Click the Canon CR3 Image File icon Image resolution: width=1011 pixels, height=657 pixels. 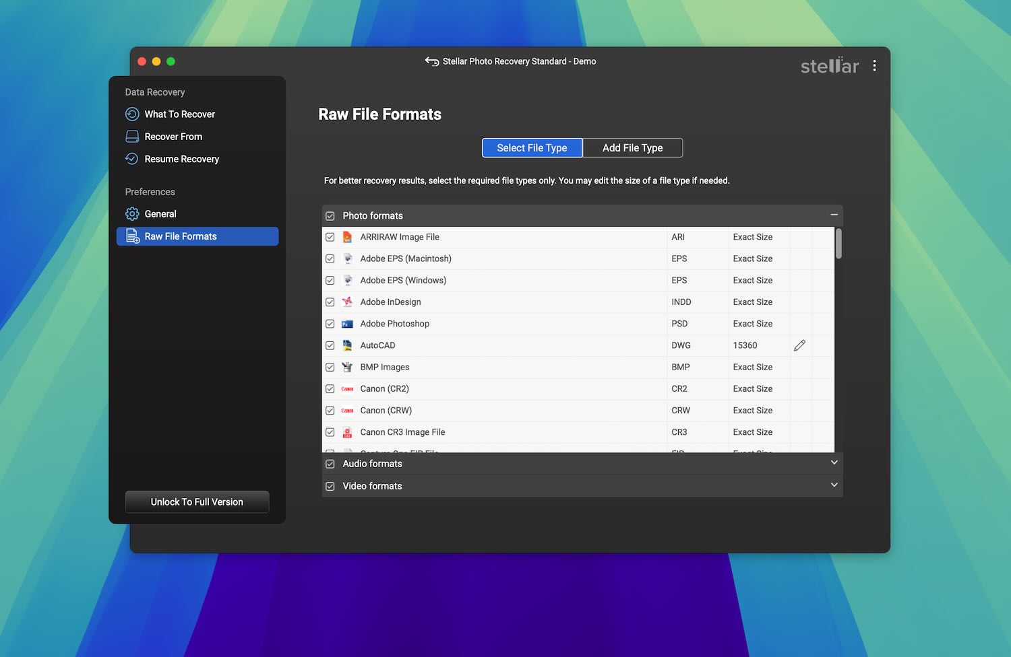point(347,432)
